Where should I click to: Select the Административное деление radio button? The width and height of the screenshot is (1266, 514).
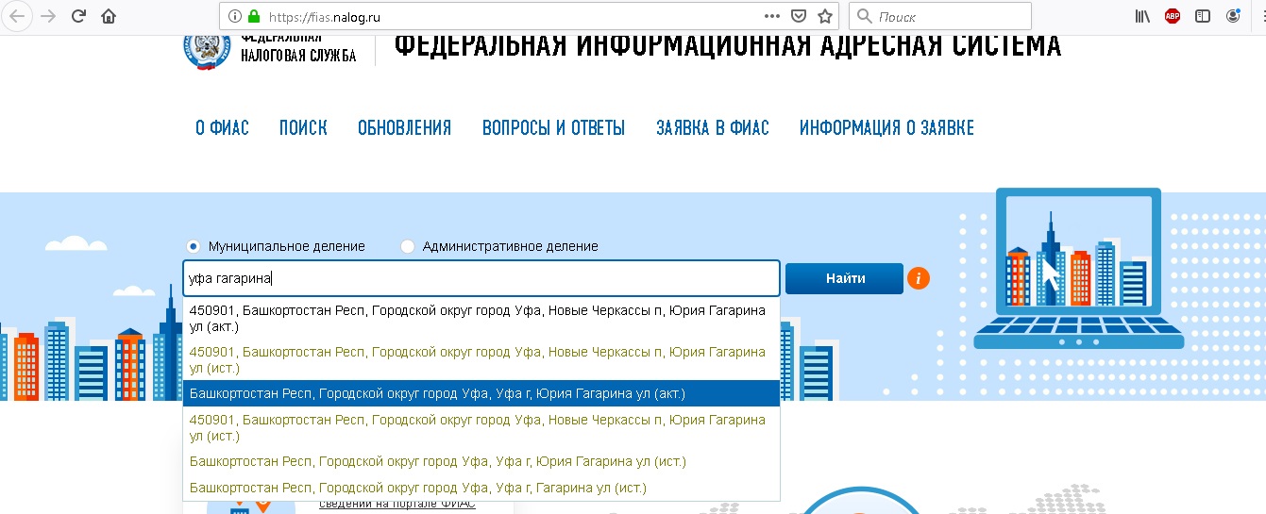pyautogui.click(x=408, y=246)
